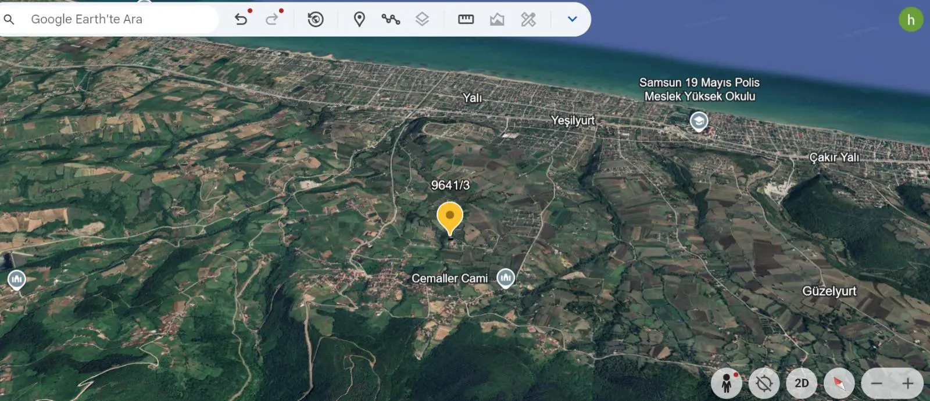Click the 'Çakır Yalı' place label
Image resolution: width=930 pixels, height=401 pixels.
pos(834,157)
